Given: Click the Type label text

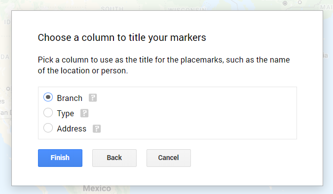Looking at the screenshot, I should 66,114.
